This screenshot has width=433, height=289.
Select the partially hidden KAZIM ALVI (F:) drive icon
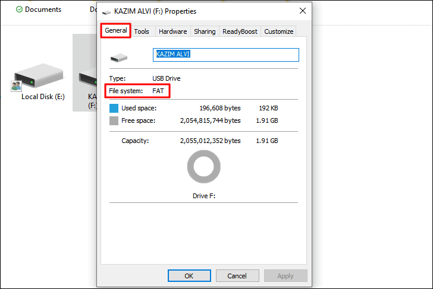pos(87,78)
